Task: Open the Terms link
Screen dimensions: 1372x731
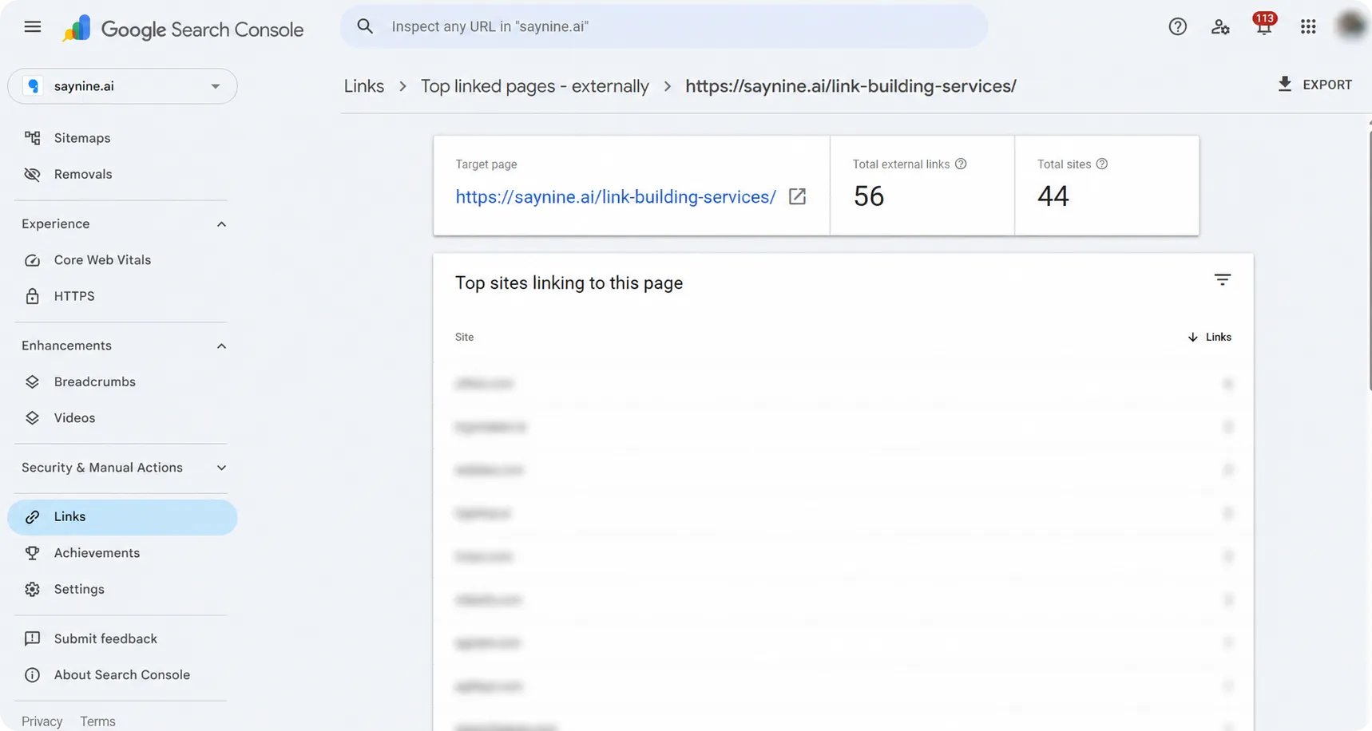Action: (97, 721)
